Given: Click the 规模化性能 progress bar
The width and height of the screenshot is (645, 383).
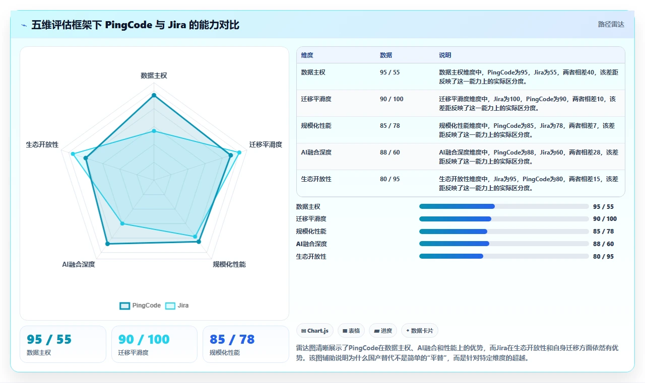Looking at the screenshot, I should click(x=504, y=232).
